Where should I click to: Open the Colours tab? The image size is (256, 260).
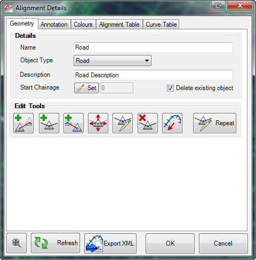click(x=83, y=25)
